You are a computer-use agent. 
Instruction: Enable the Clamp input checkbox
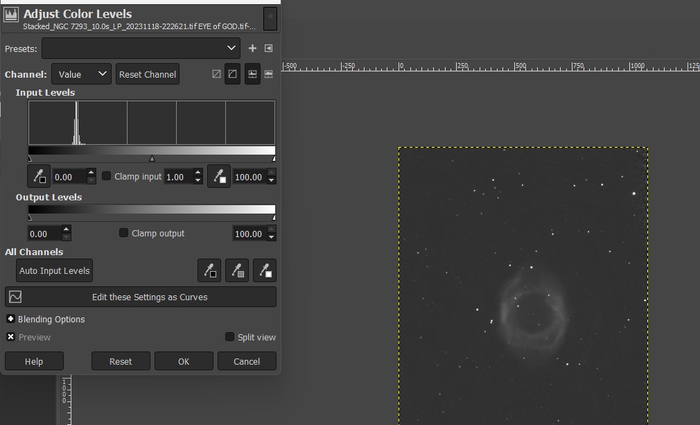click(x=107, y=176)
